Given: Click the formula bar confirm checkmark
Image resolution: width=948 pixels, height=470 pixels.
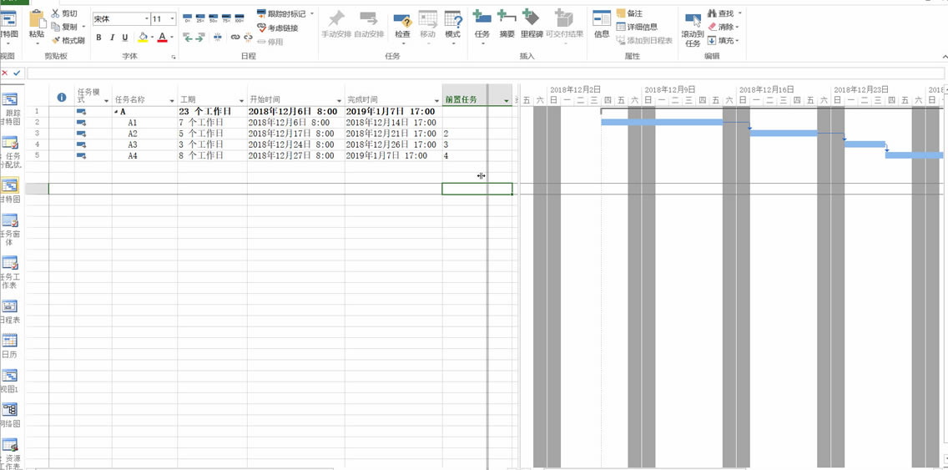Looking at the screenshot, I should [x=17, y=73].
